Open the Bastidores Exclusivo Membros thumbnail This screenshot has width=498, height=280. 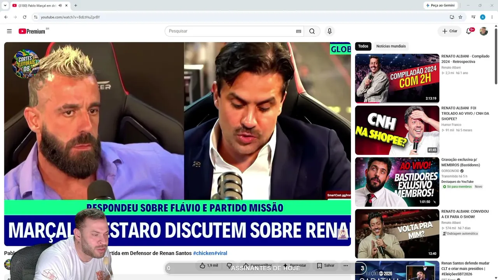(397, 182)
